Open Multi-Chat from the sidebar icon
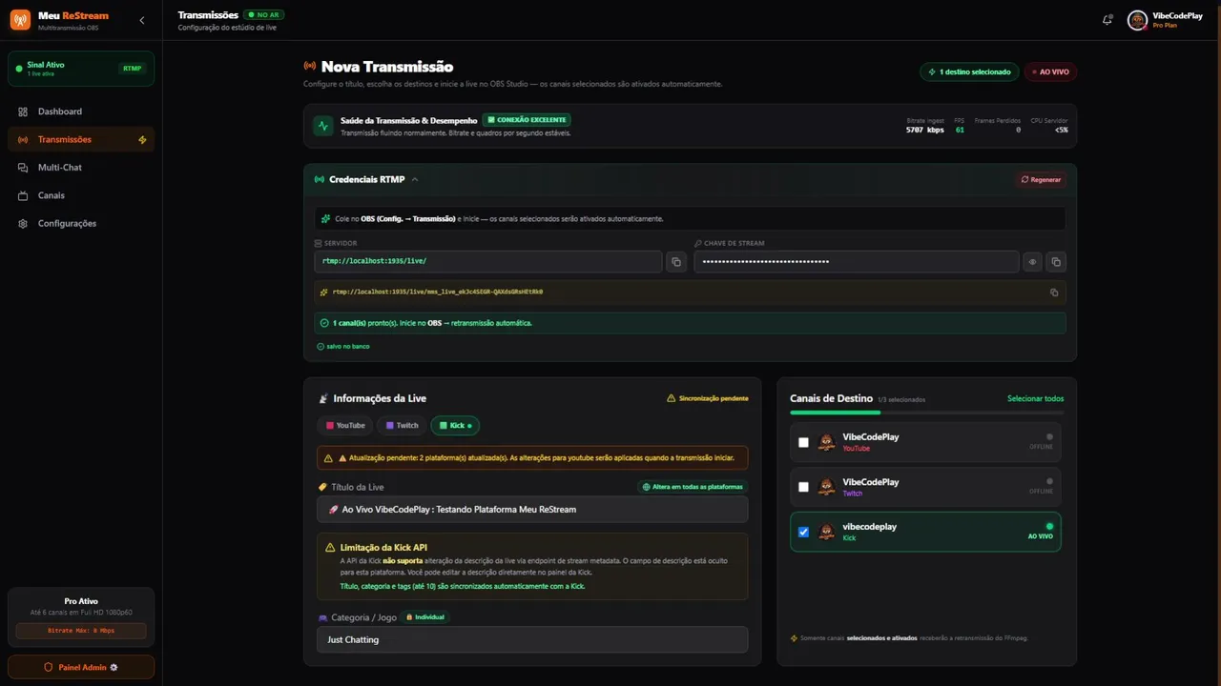Screen dimensions: 1221x686 pyautogui.click(x=23, y=168)
